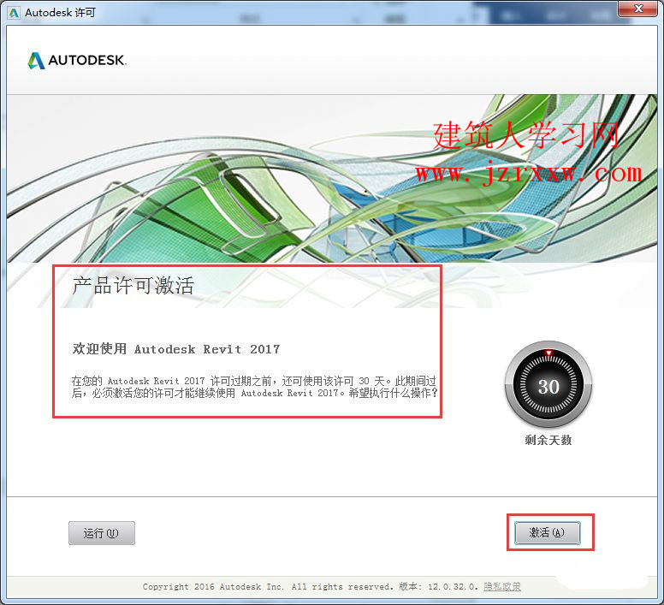This screenshot has height=605, width=664.
Task: Click the 剩余天数 label under dial
Action: [548, 441]
